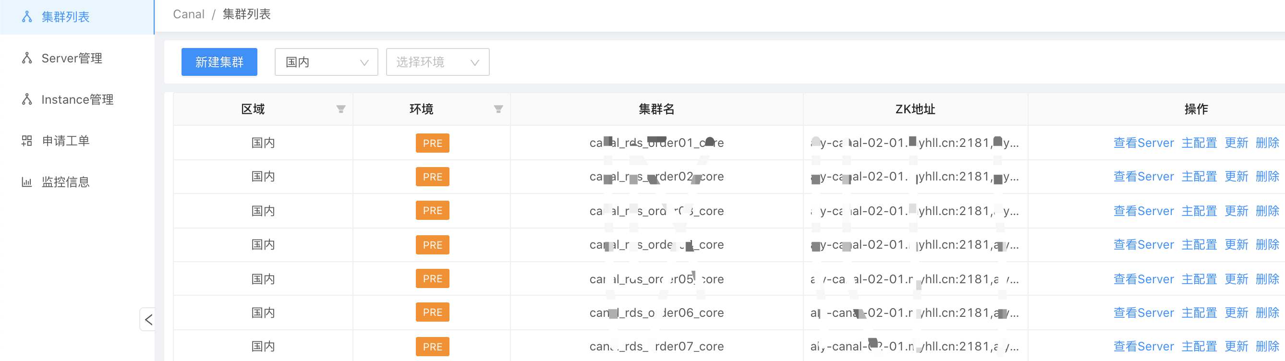1285x361 pixels.
Task: View Server for the order01 cluster row
Action: [1143, 143]
